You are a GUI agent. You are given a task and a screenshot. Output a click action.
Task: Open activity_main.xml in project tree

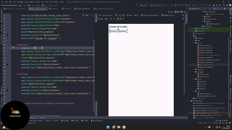204,45
